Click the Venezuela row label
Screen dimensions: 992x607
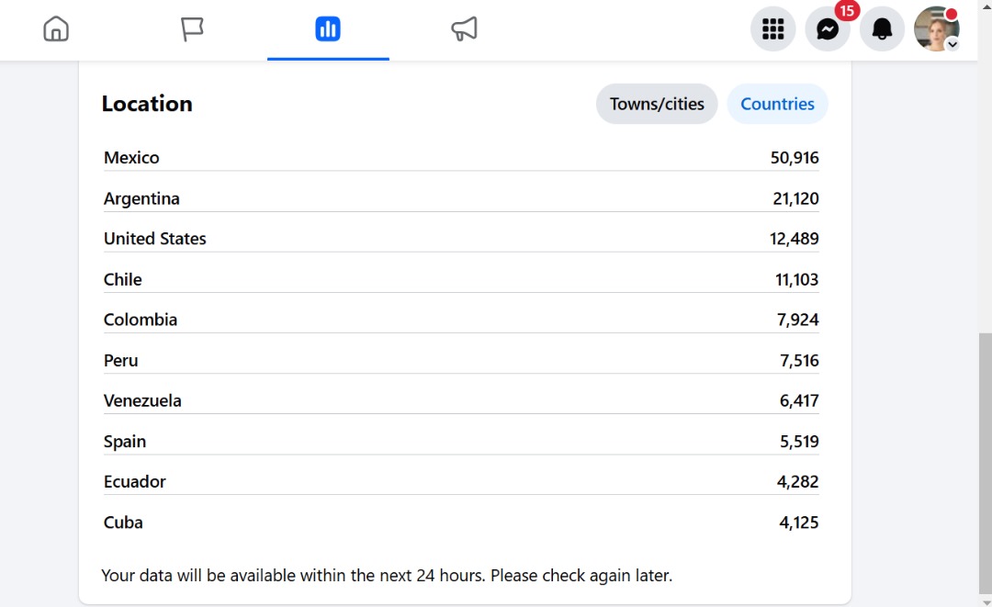142,401
